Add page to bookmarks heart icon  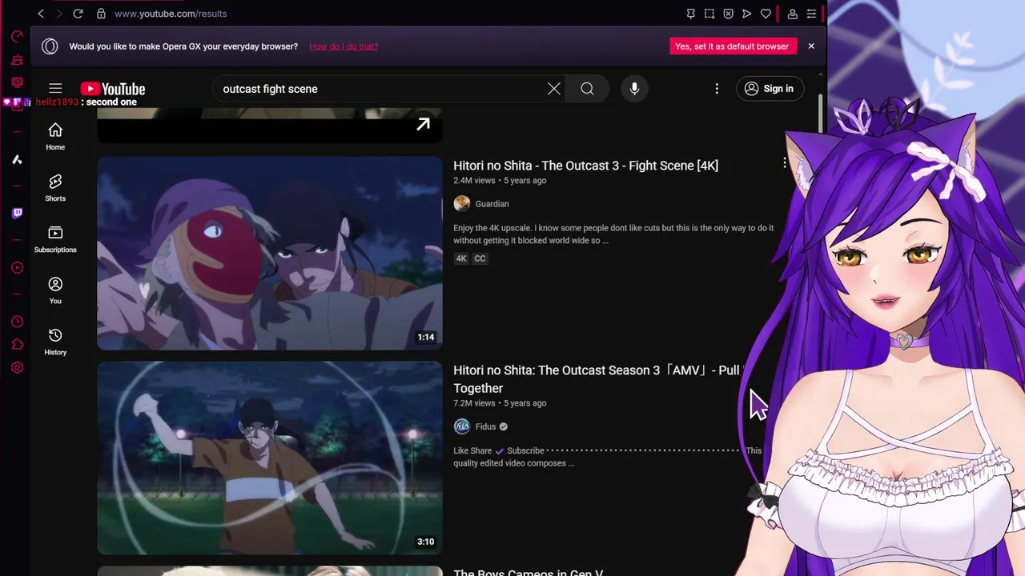pos(766,14)
